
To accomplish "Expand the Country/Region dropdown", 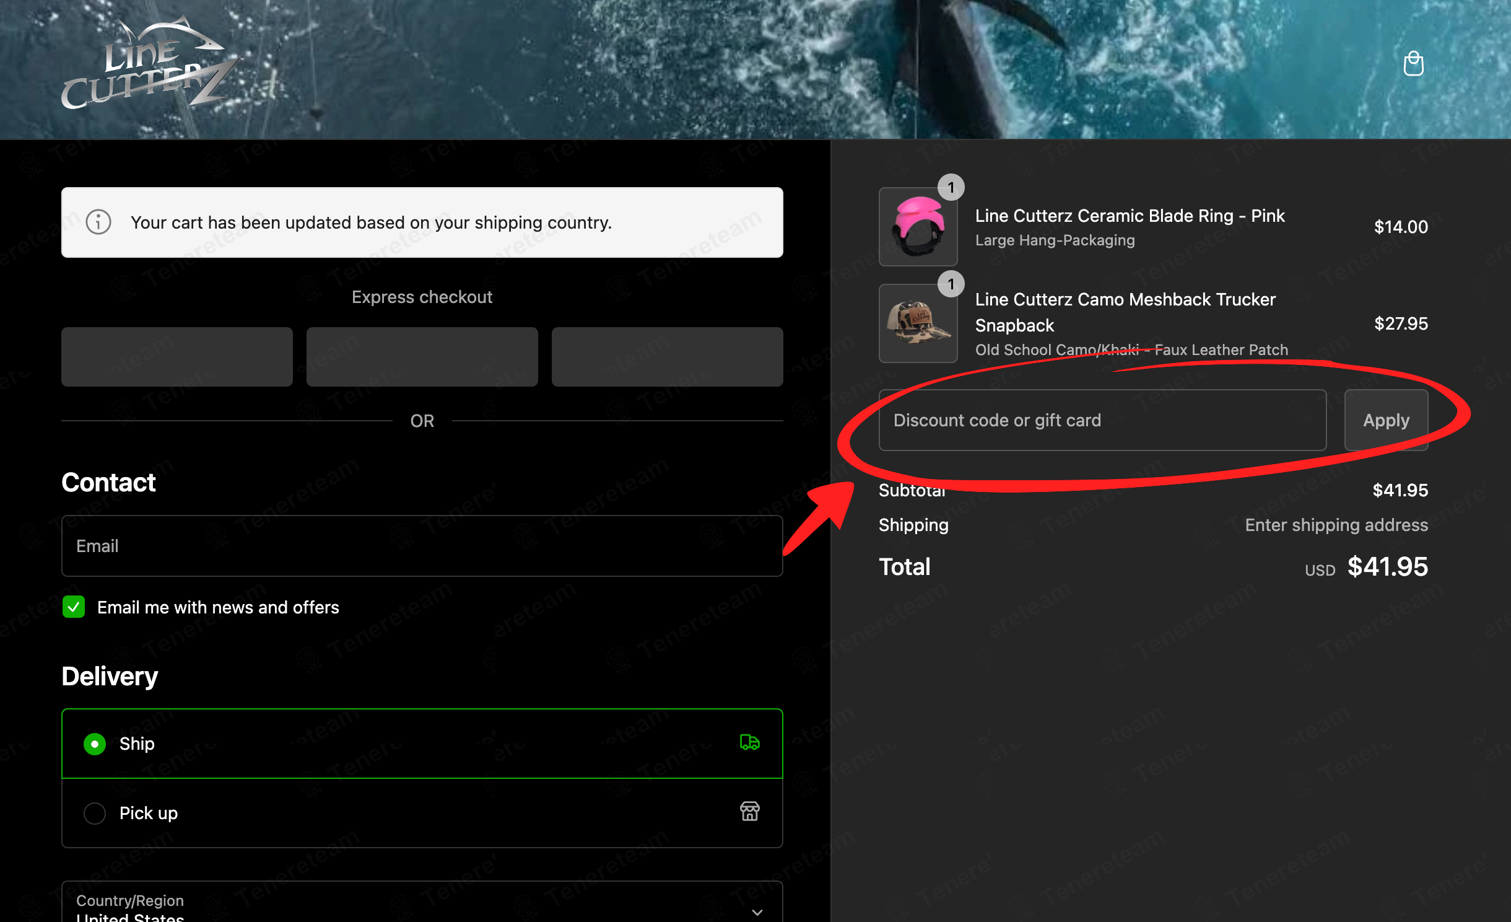I will pos(422,902).
